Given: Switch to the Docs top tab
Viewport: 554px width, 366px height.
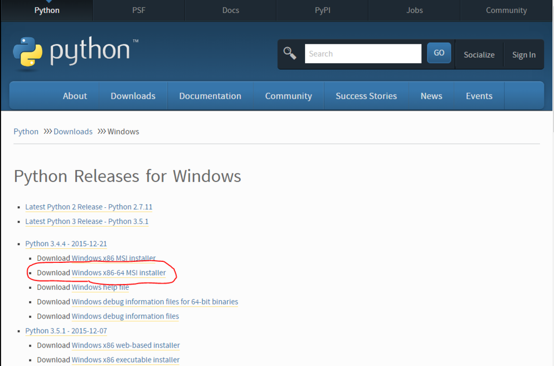Looking at the screenshot, I should (230, 10).
